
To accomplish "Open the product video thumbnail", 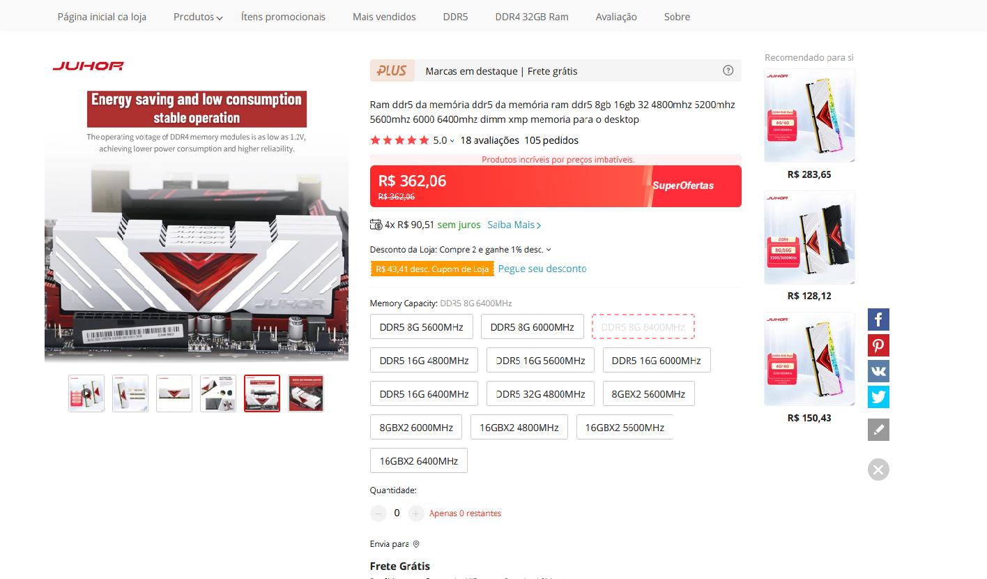I will [x=86, y=393].
